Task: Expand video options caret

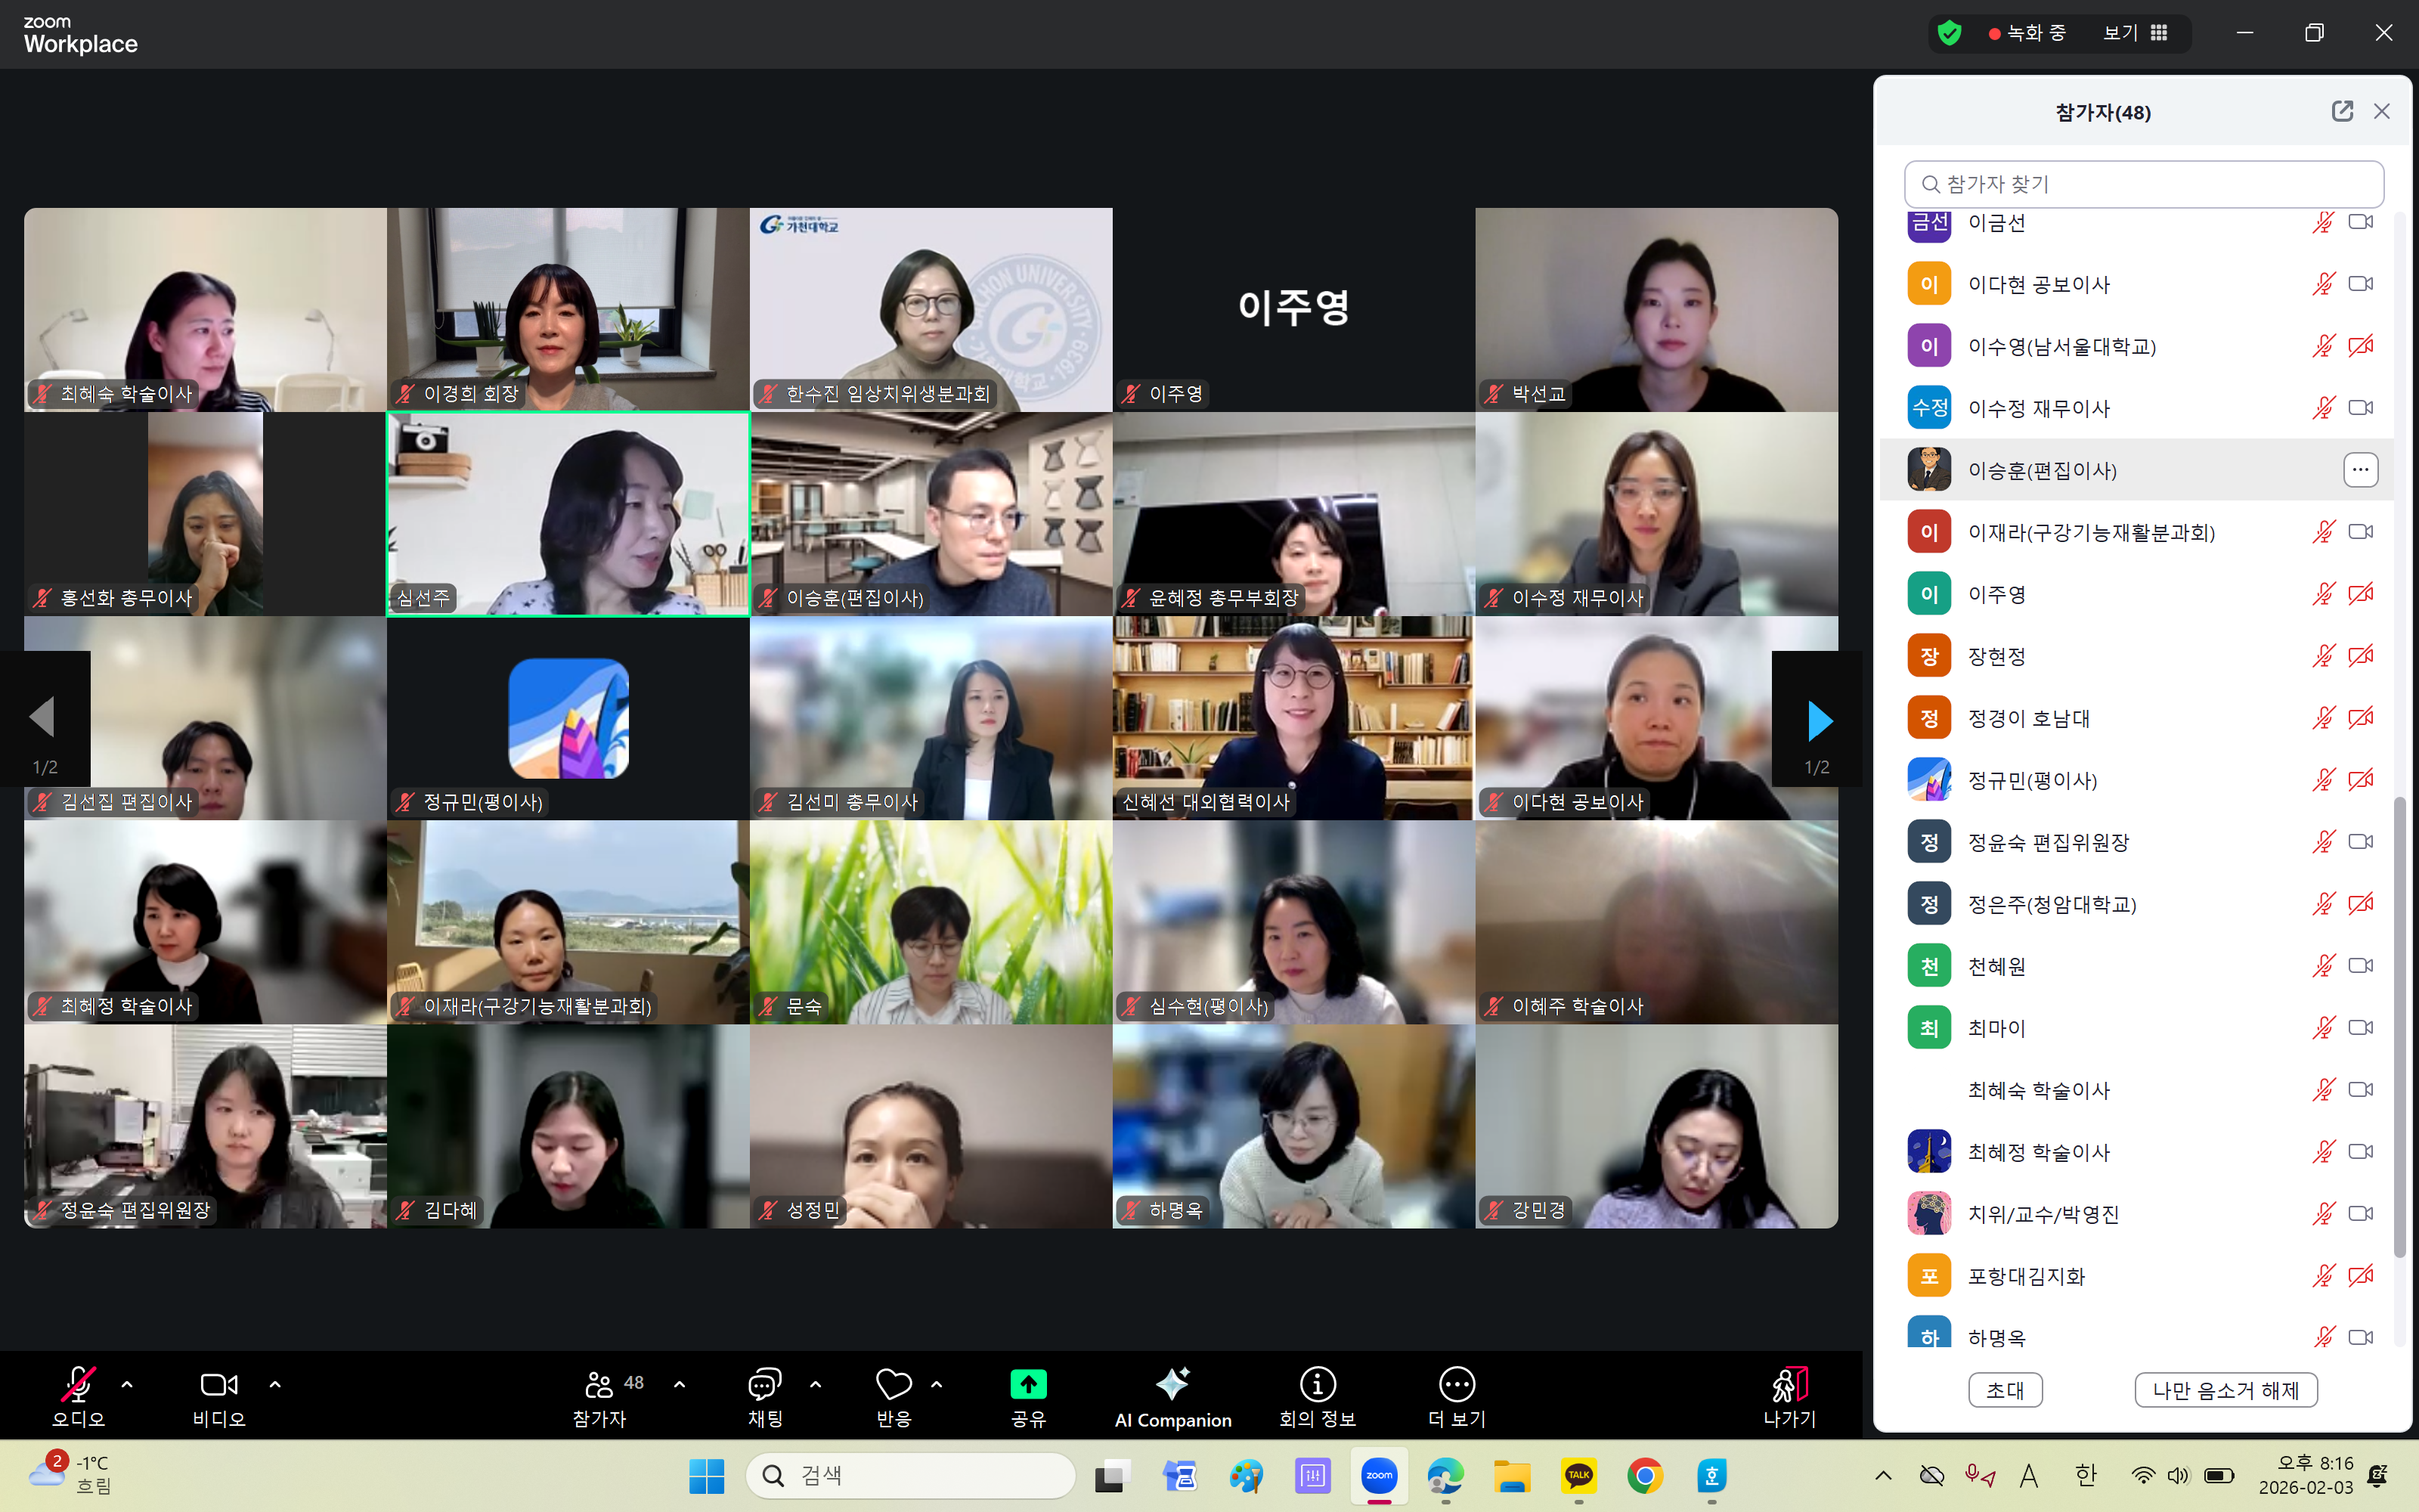Action: click(x=275, y=1385)
